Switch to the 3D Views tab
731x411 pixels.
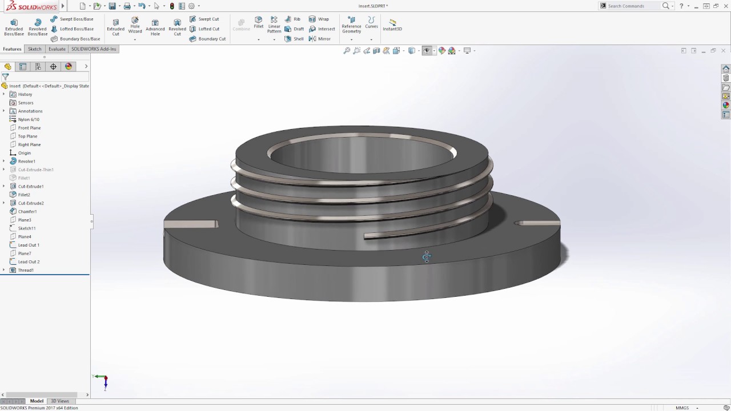59,401
